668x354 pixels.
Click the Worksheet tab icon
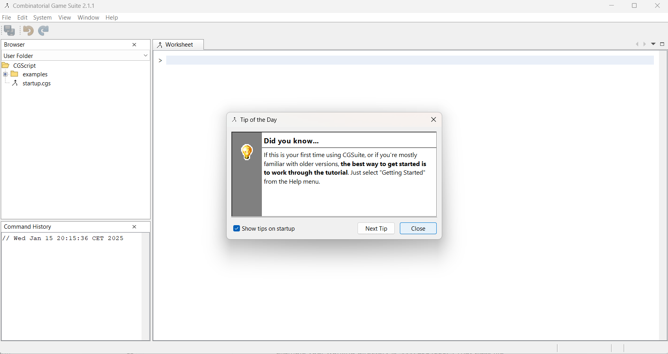pos(160,45)
